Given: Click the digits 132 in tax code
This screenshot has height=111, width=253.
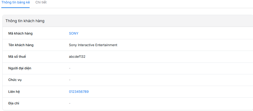Looking at the screenshot, I should pos(82,57).
